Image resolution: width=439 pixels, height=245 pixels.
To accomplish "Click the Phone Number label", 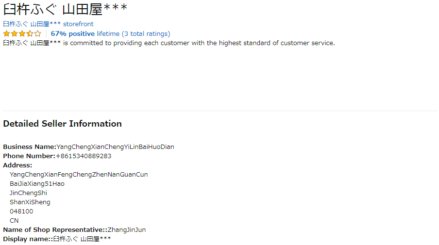I will pos(29,156).
